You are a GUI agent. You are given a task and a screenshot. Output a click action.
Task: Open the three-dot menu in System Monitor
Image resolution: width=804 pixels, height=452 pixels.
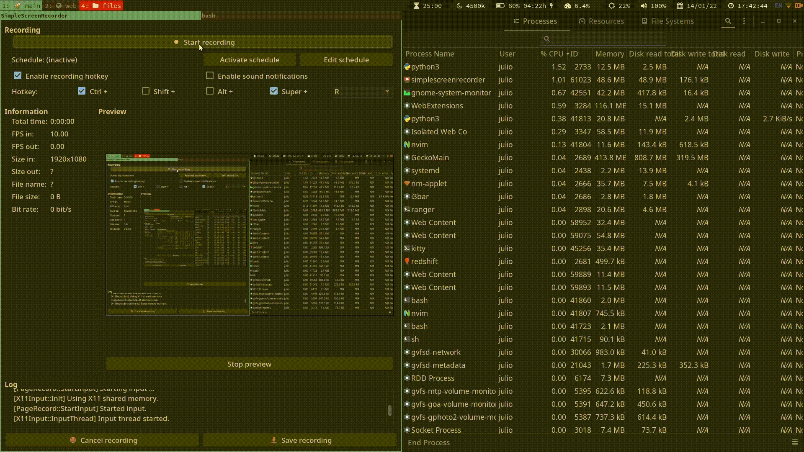744,21
